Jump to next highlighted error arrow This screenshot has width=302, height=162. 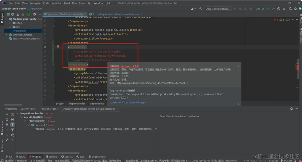click(297, 20)
